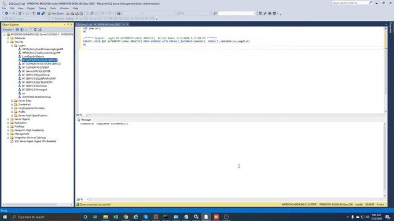Image resolution: width=394 pixels, height=221 pixels.
Task: Open the View menu
Action: [x=20, y=8]
